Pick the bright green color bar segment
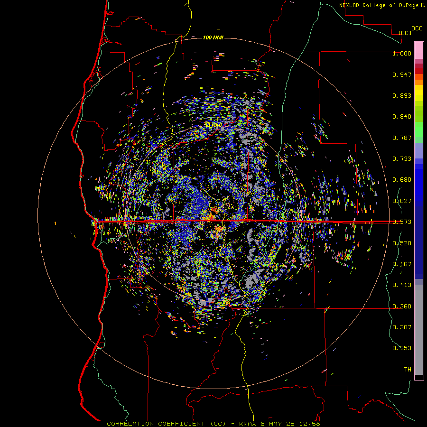This screenshot has width=427, height=427. click(x=419, y=130)
